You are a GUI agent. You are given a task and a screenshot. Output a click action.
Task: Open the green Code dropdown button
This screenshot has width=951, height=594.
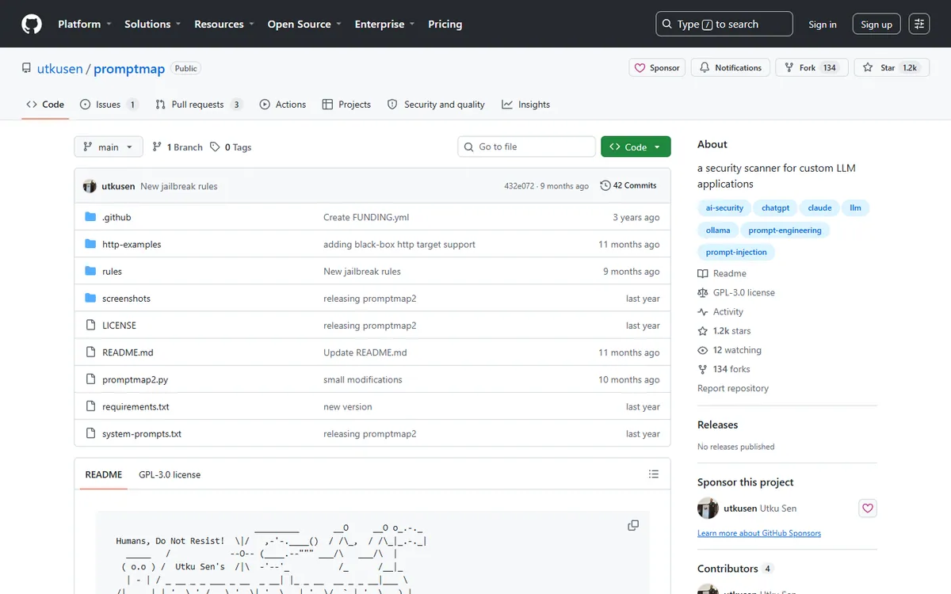pyautogui.click(x=636, y=147)
